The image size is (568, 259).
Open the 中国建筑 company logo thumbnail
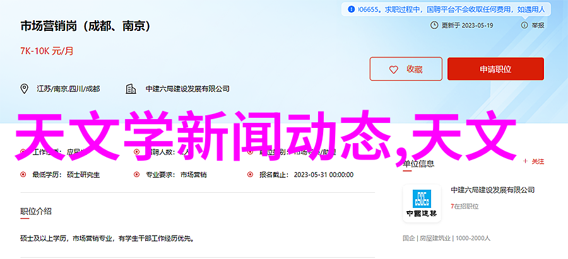(422, 204)
